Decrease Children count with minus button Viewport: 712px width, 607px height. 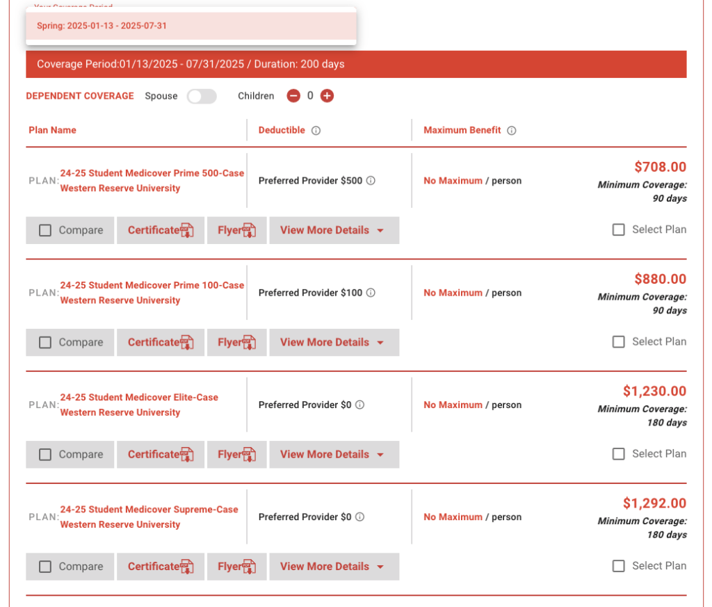(293, 96)
